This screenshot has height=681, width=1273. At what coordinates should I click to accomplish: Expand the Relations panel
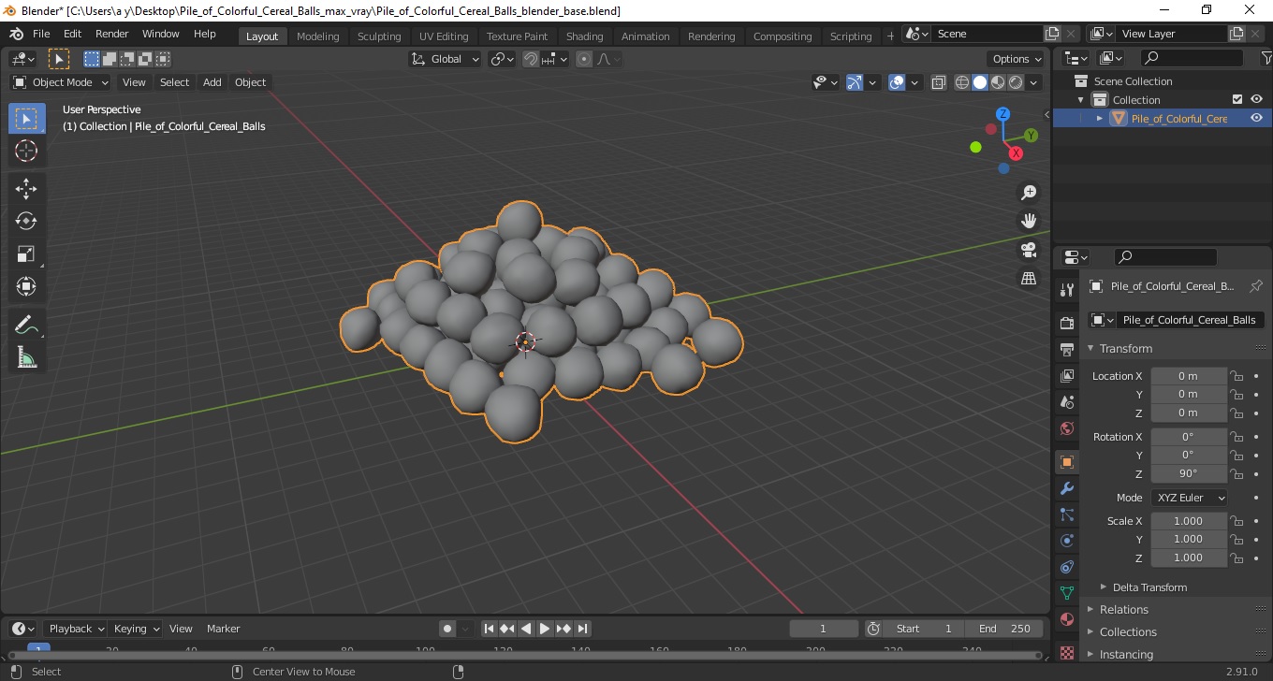point(1123,610)
